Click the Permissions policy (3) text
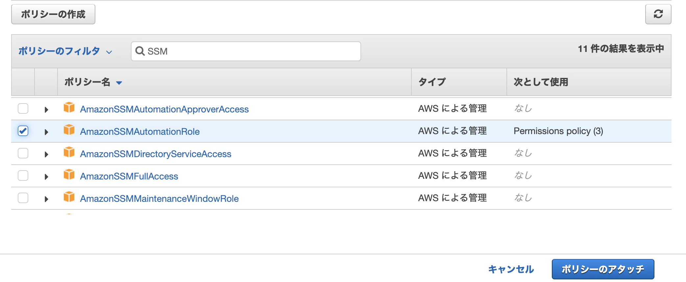The width and height of the screenshot is (686, 282). (558, 131)
